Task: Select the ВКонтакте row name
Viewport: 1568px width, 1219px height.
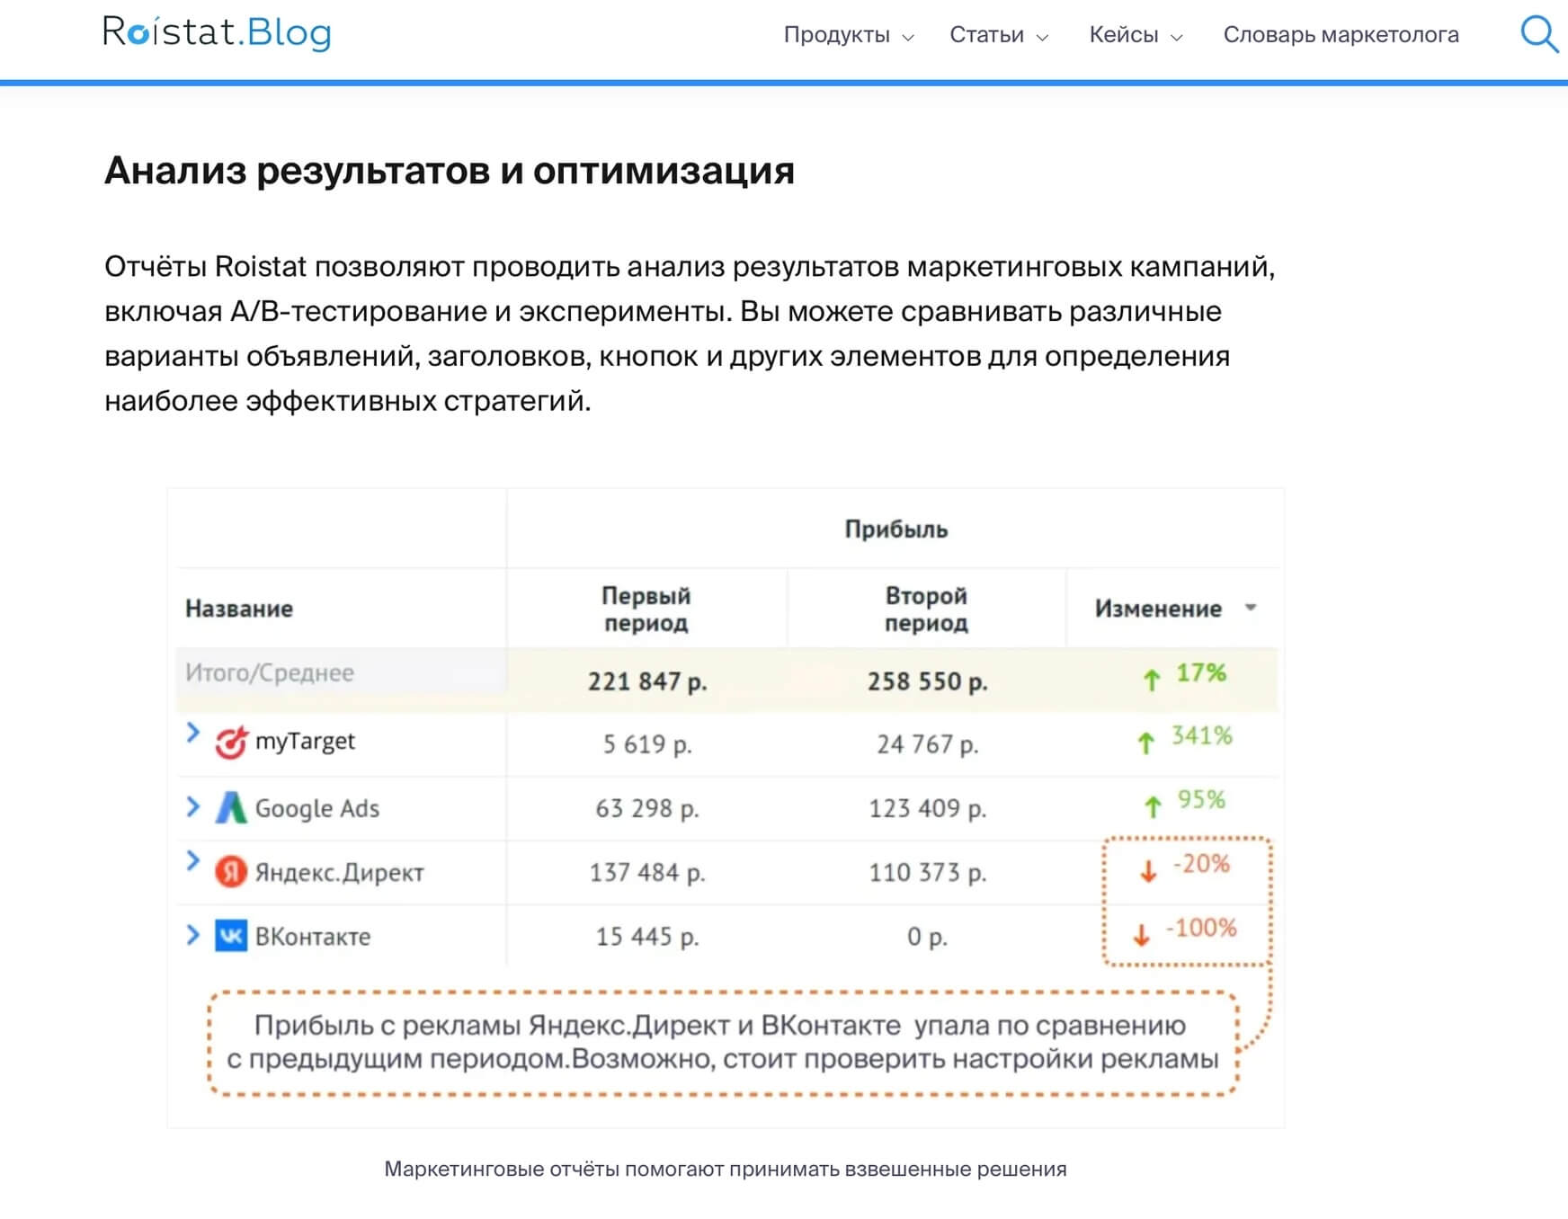Action: click(x=313, y=937)
